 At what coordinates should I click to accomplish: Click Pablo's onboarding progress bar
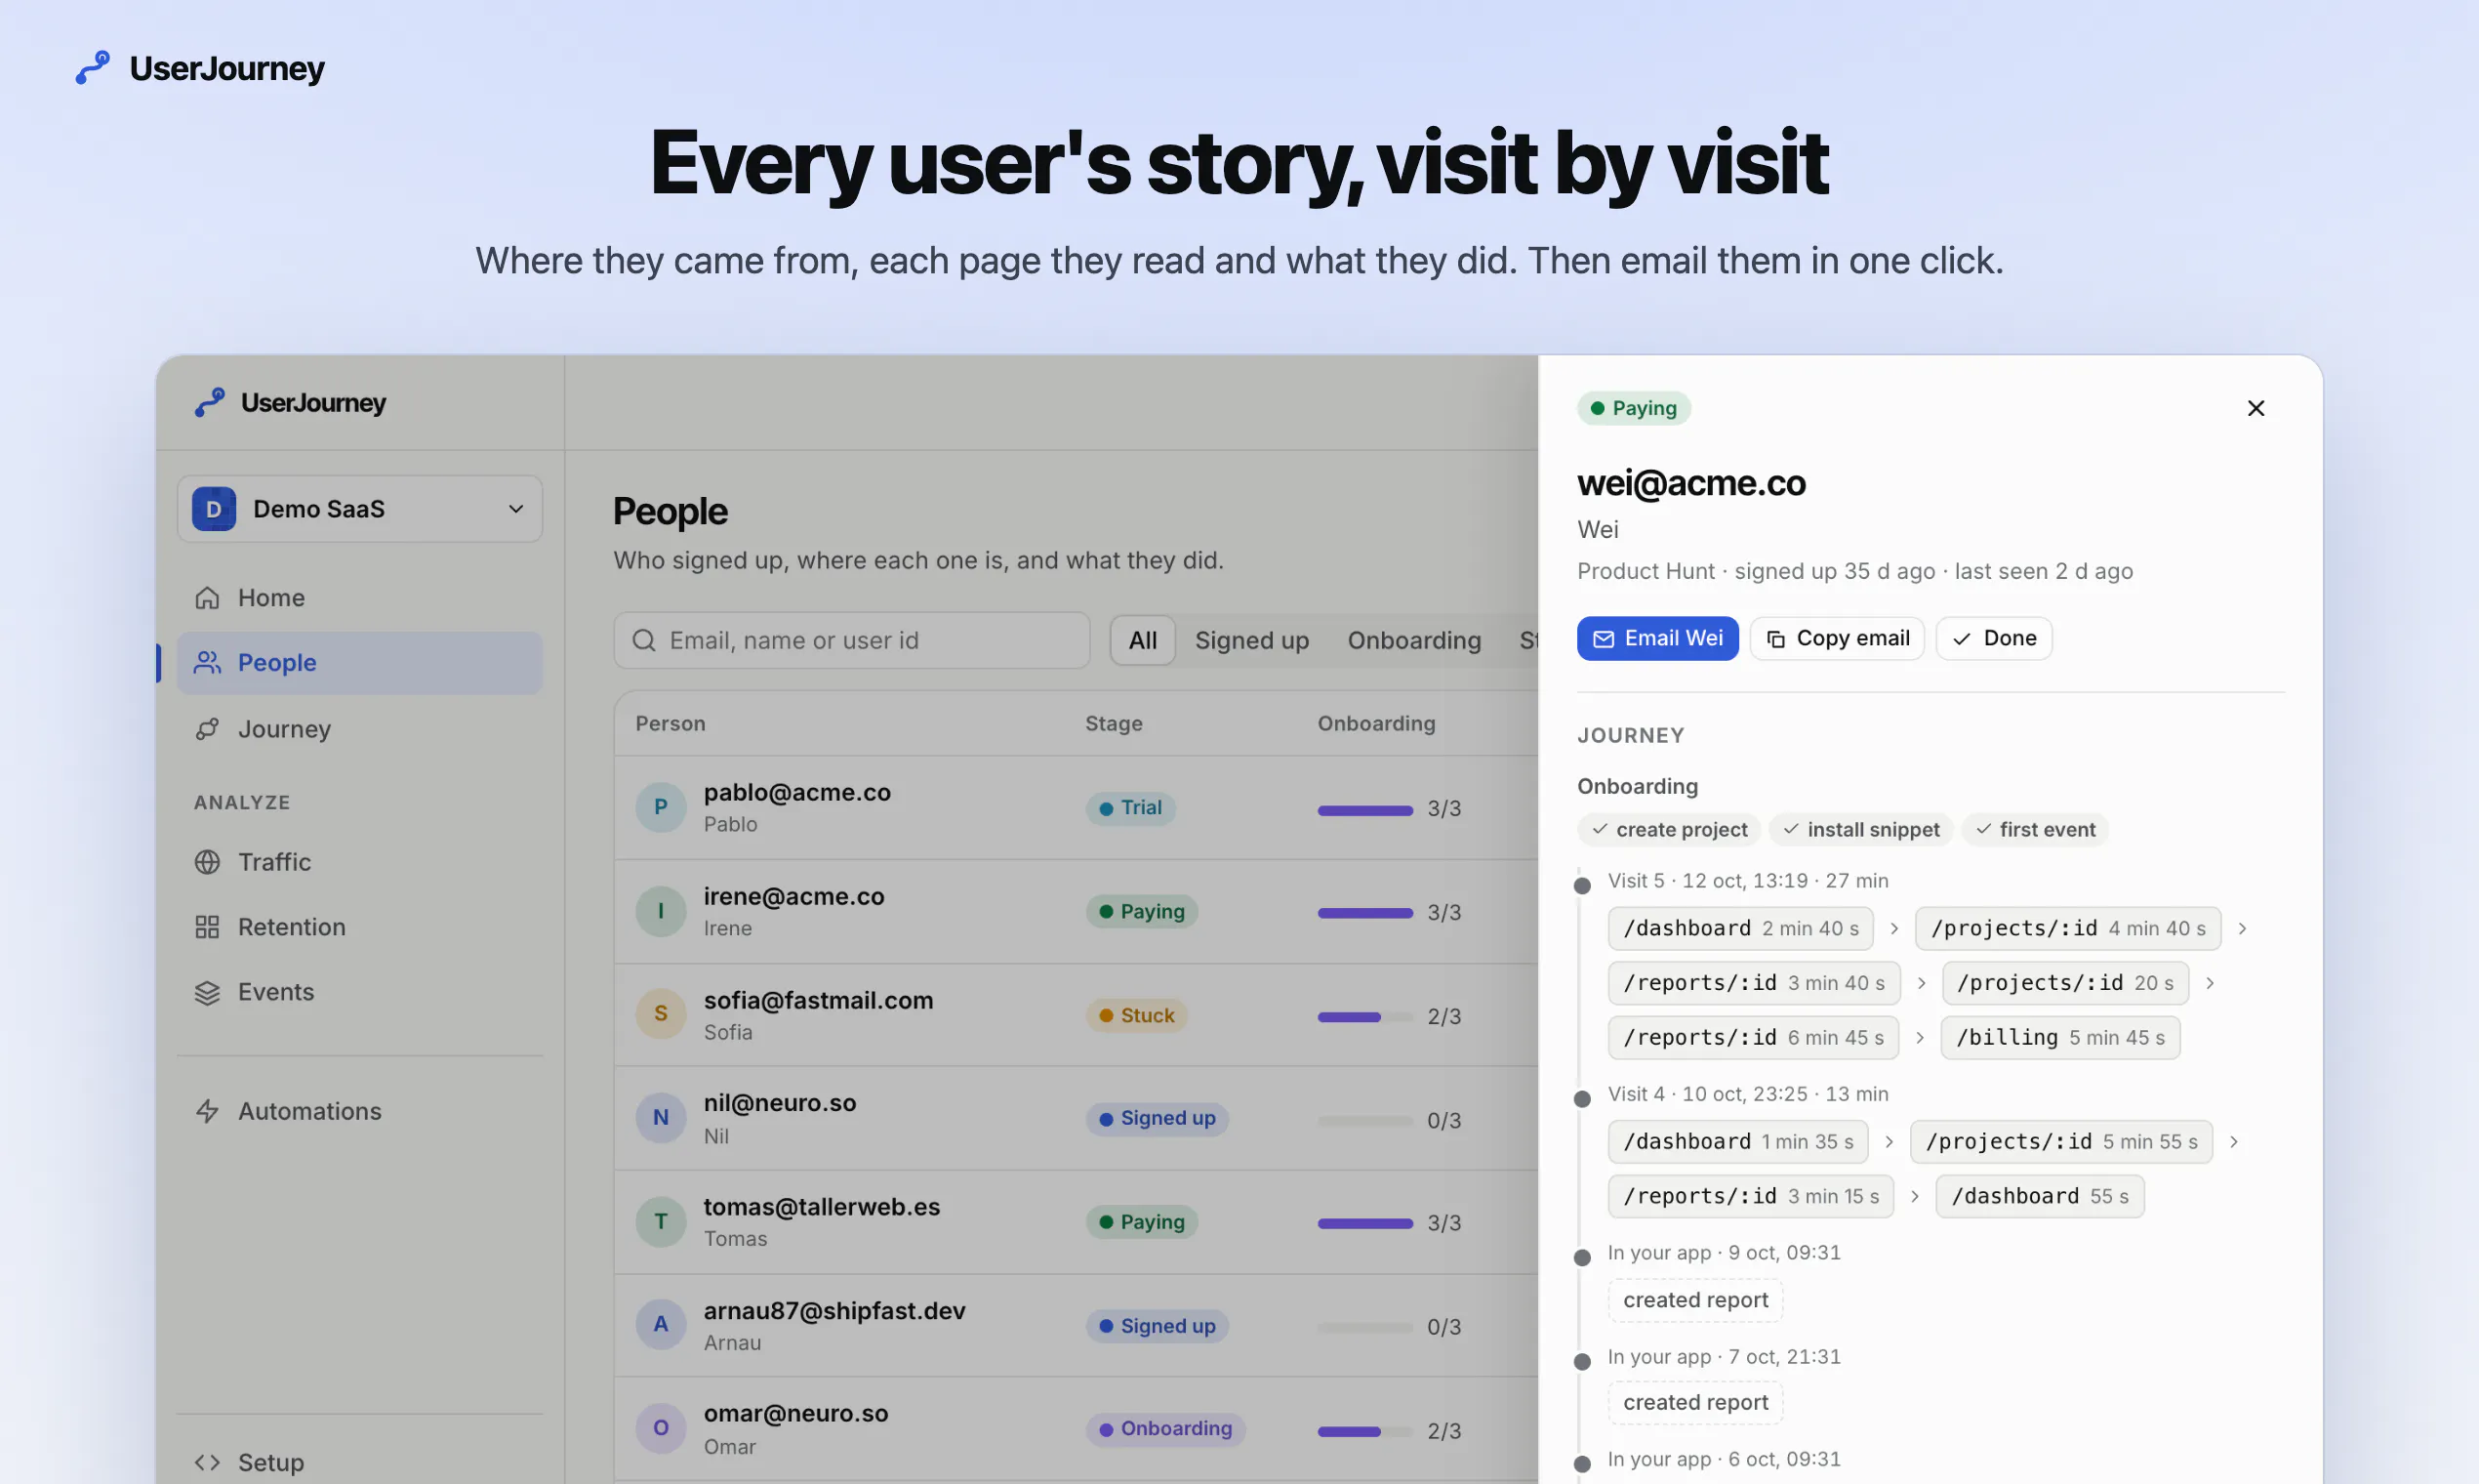point(1364,810)
